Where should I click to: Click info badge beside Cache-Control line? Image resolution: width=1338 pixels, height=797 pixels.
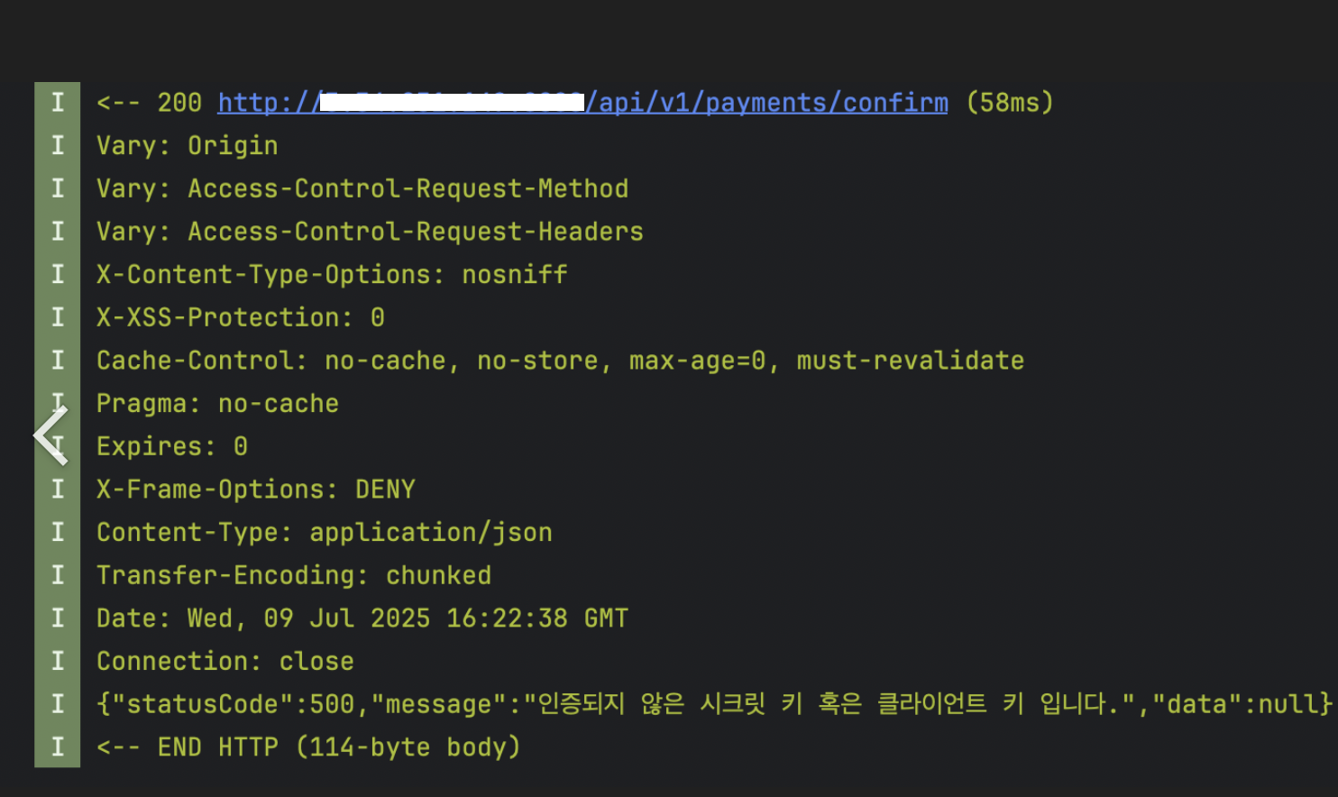[x=58, y=361]
